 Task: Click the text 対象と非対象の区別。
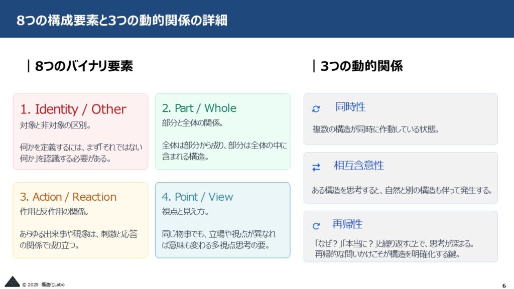[x=55, y=125]
